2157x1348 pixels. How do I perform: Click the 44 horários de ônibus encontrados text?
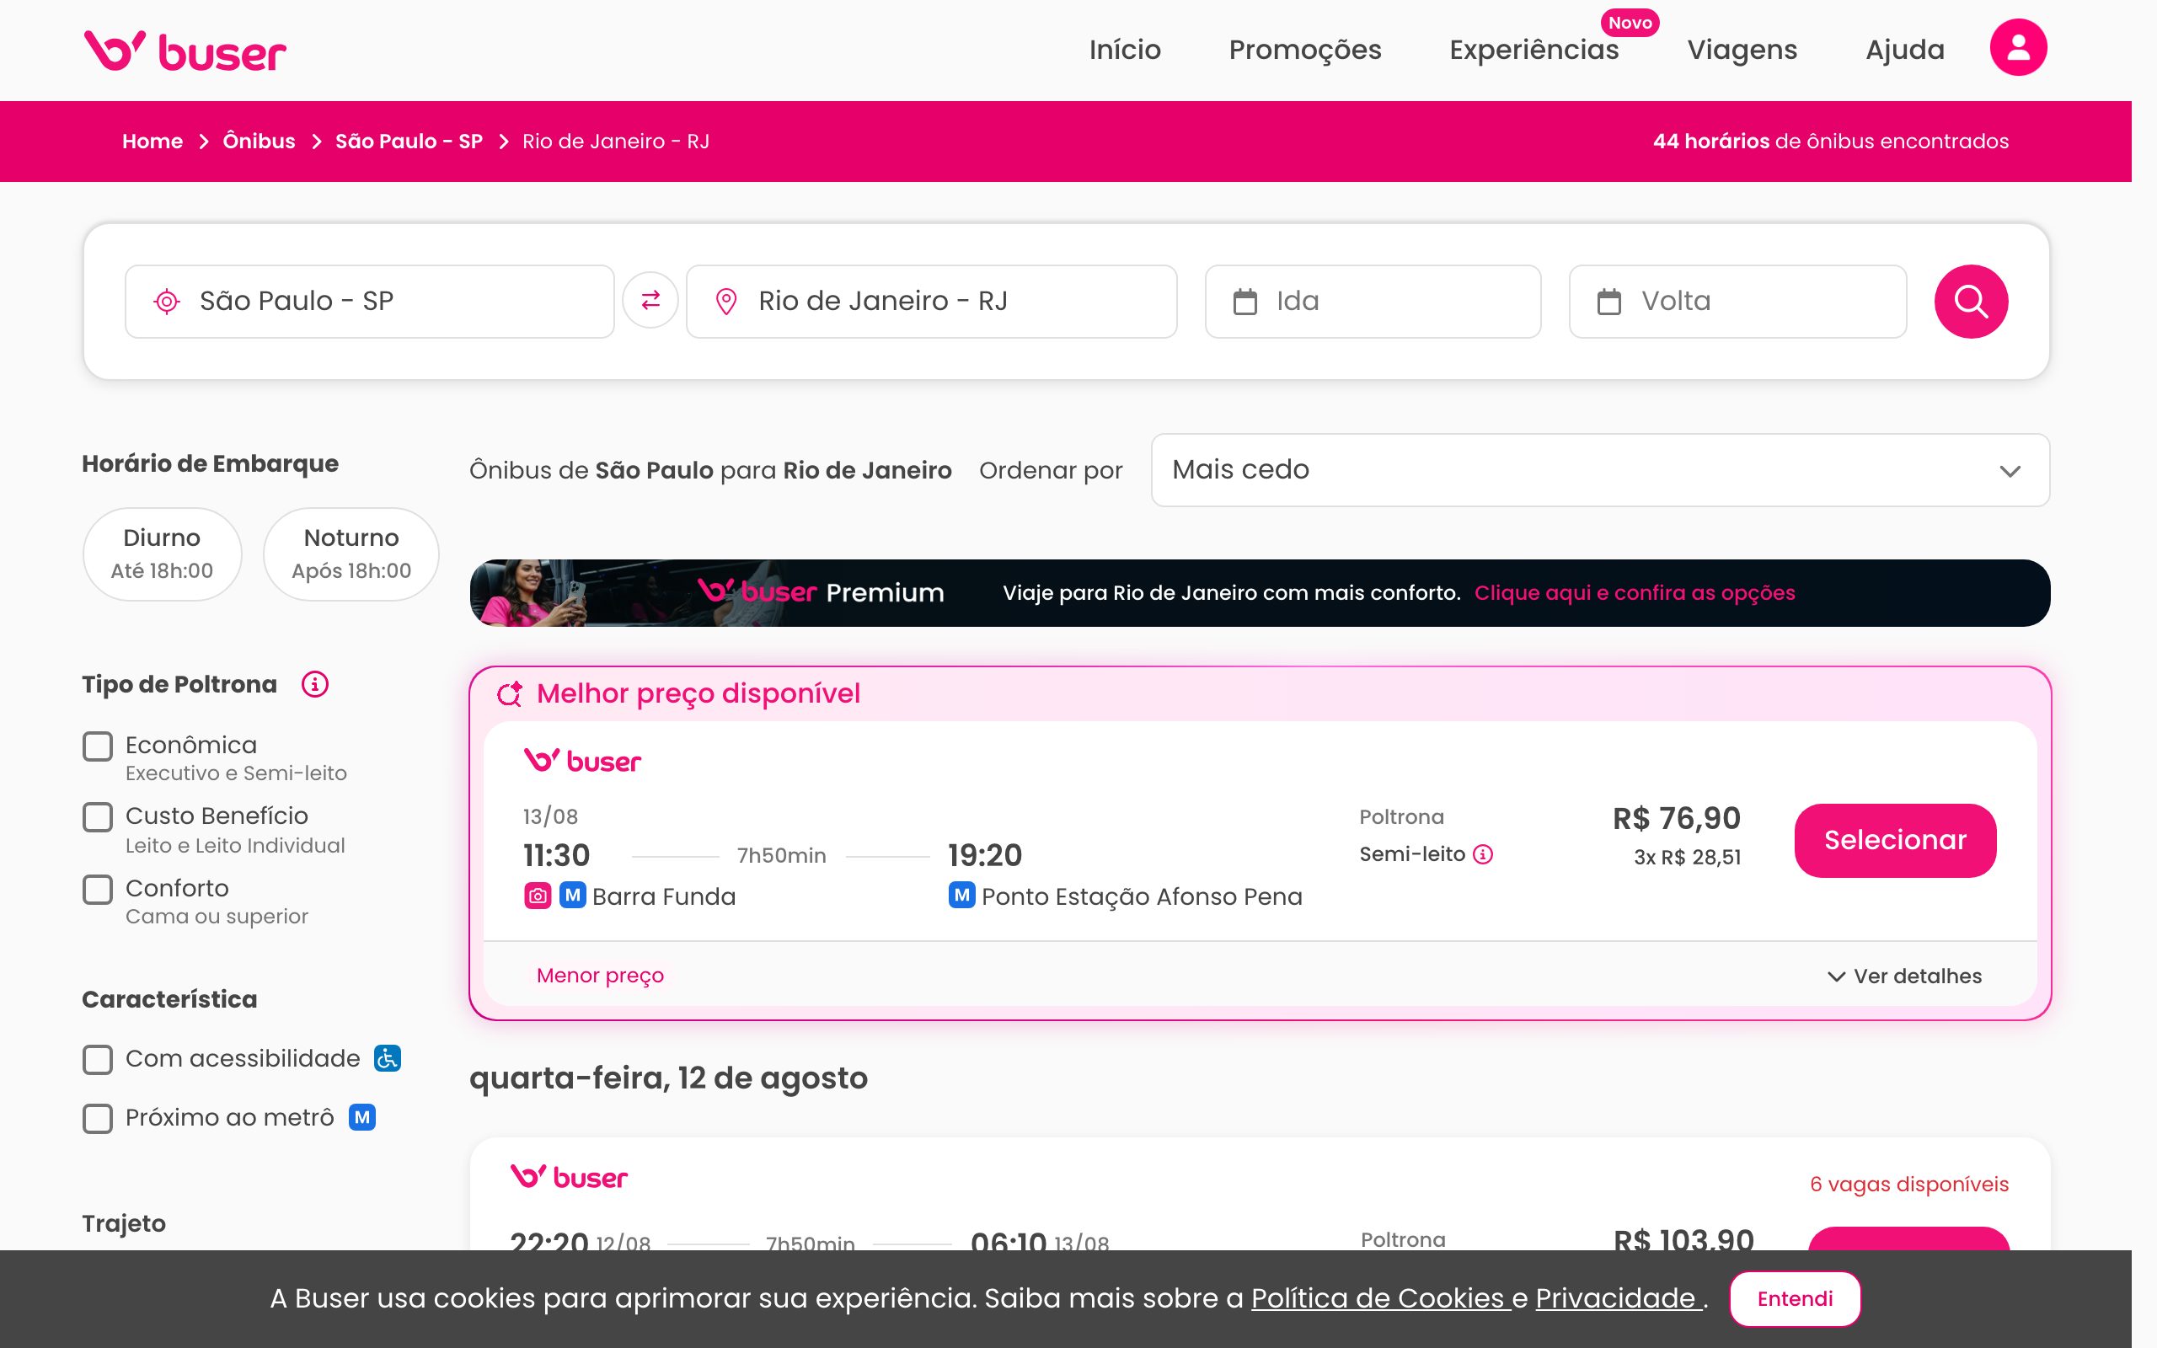click(x=1831, y=142)
